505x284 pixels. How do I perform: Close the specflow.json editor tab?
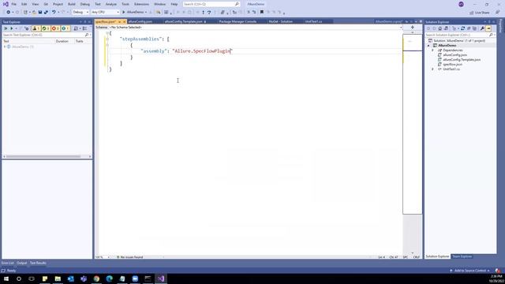point(125,21)
